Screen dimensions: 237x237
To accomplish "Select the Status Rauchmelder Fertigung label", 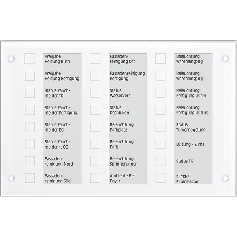I will click(61, 110).
